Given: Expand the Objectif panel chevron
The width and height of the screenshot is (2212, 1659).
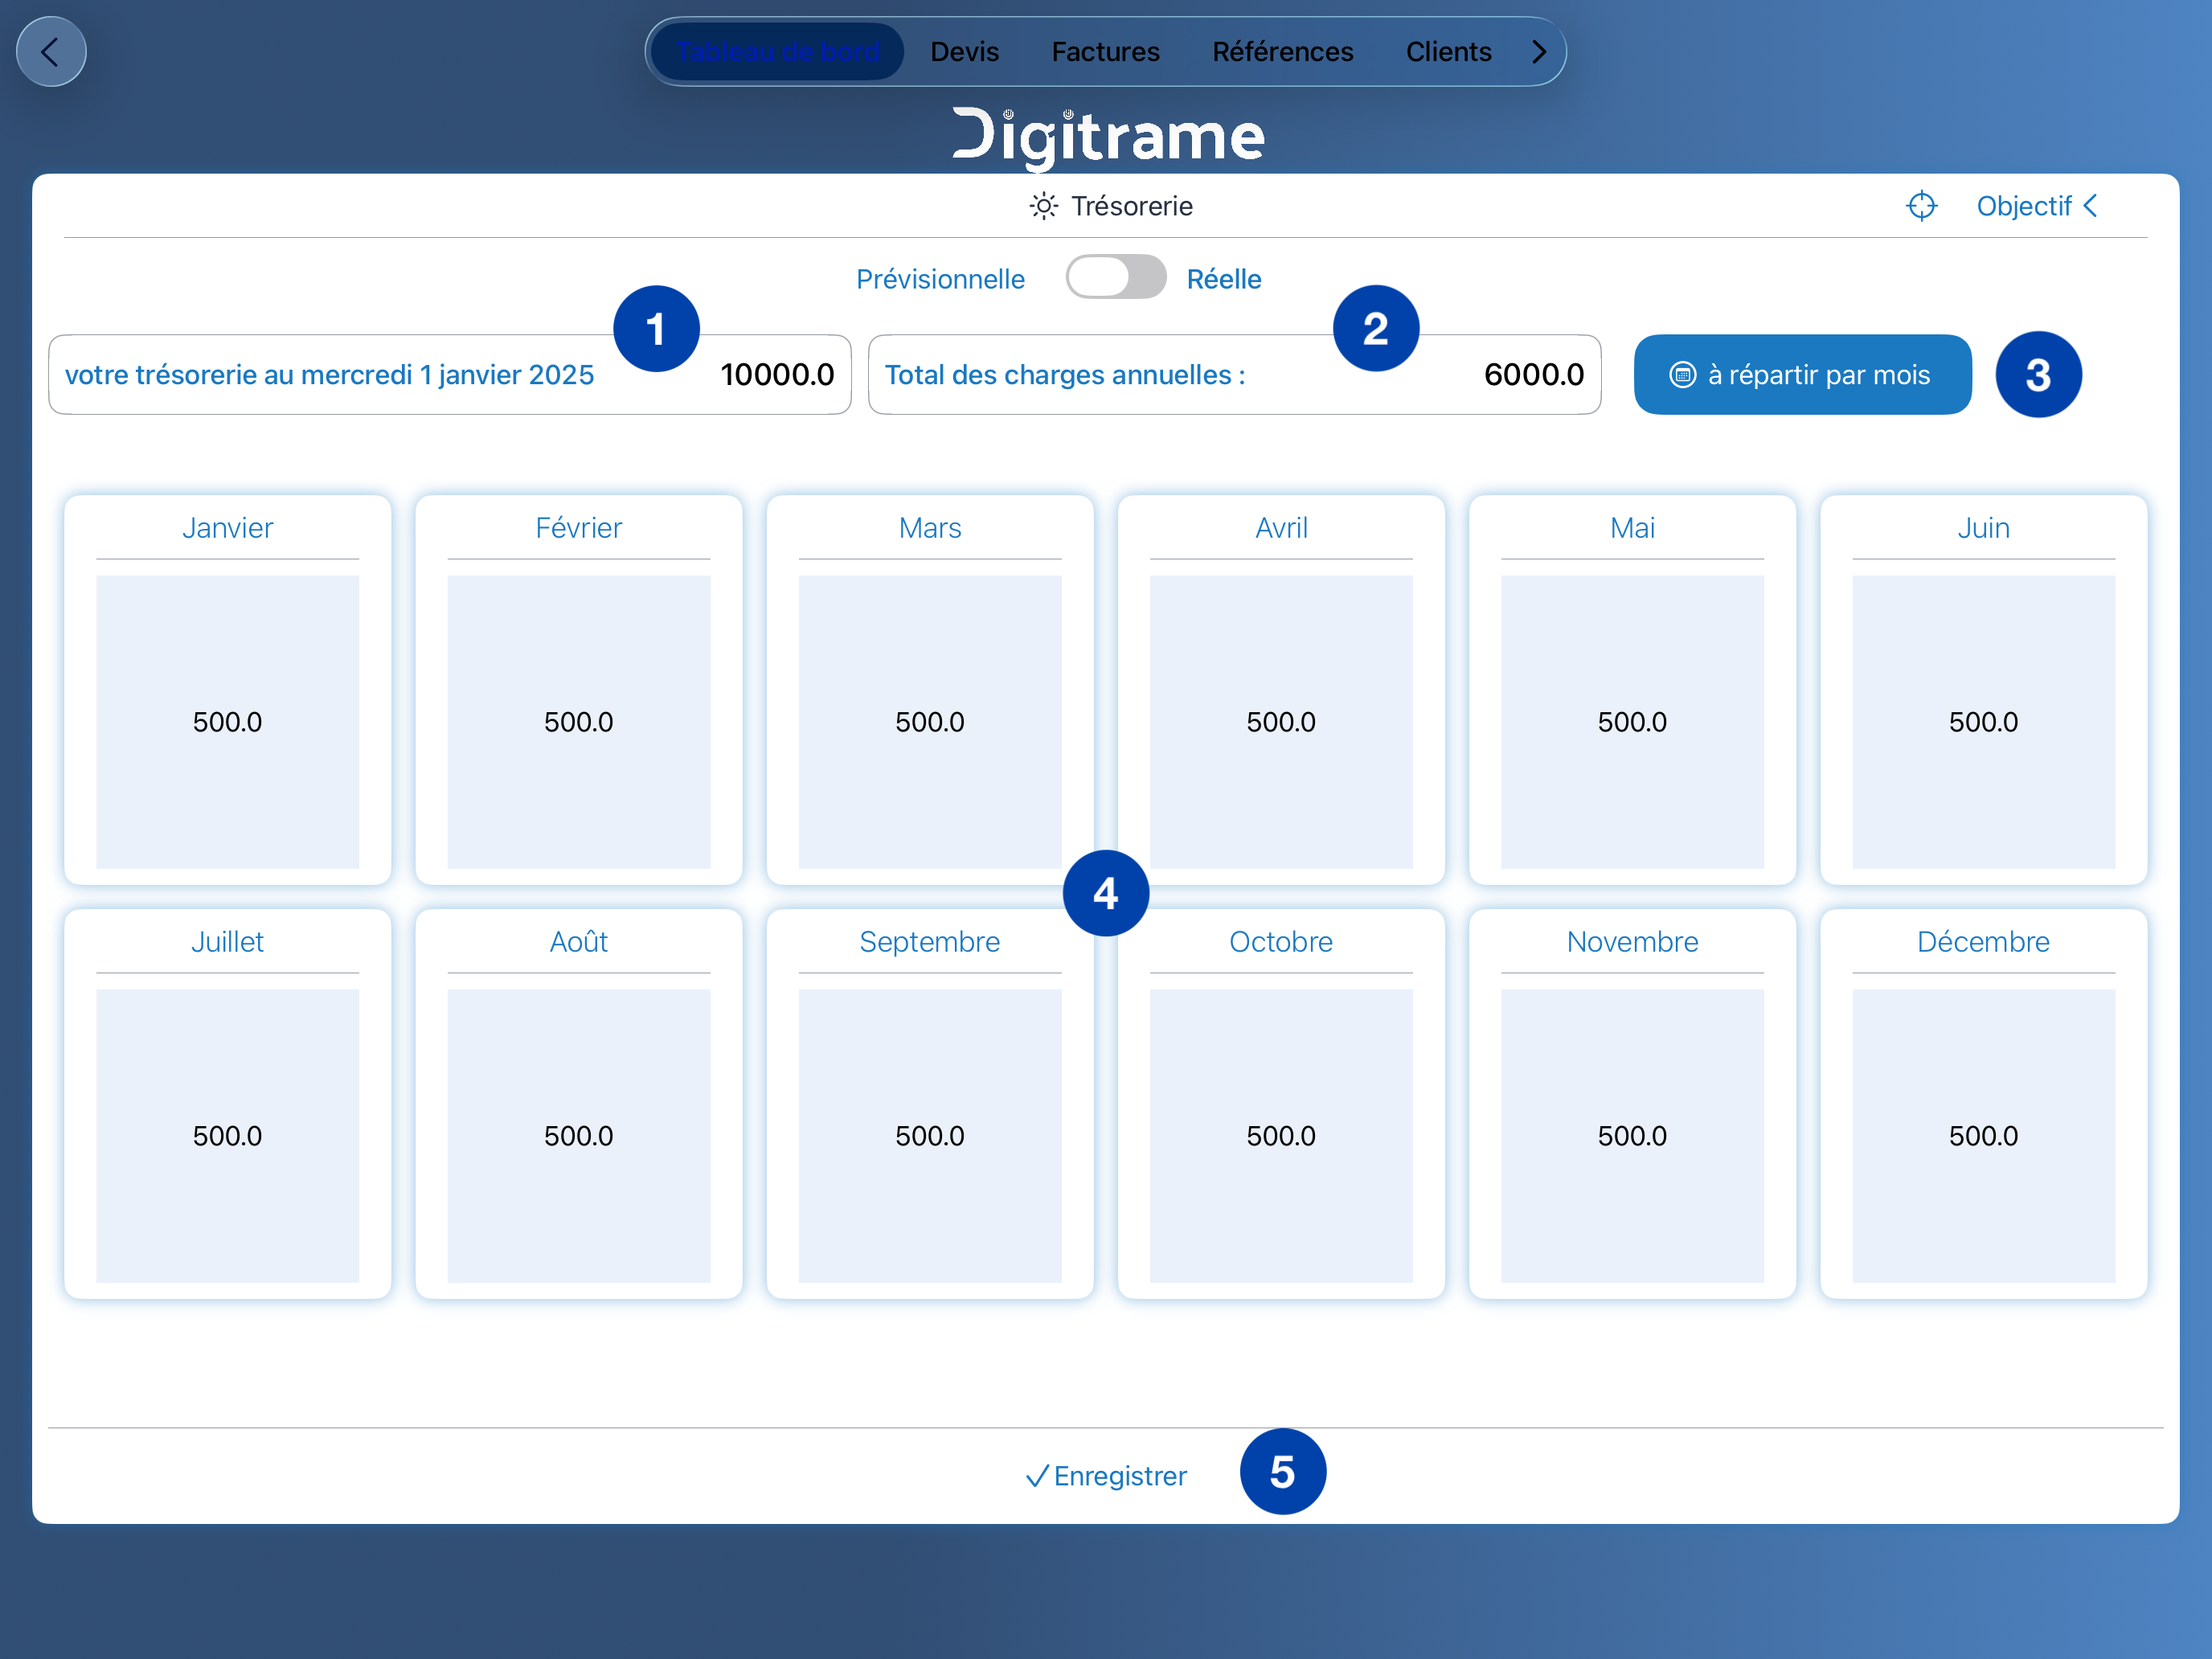Looking at the screenshot, I should 2090,206.
